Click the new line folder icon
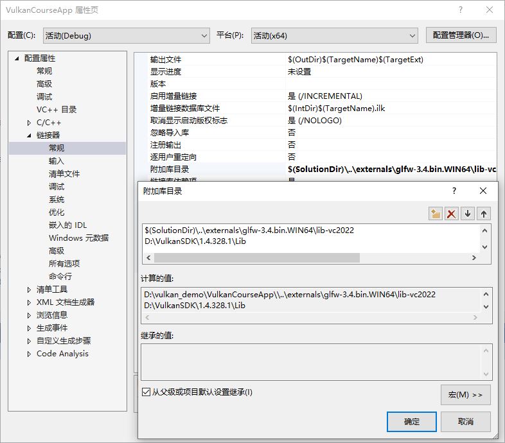 [x=436, y=214]
